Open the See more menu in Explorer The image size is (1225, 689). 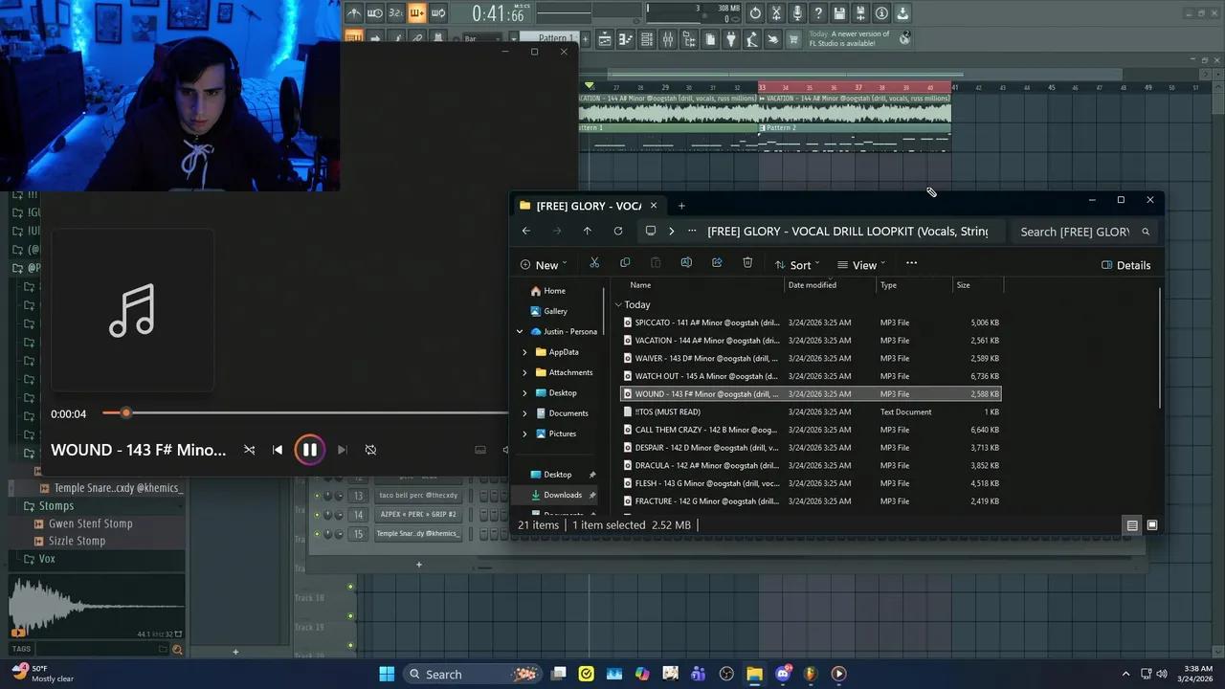click(x=911, y=264)
